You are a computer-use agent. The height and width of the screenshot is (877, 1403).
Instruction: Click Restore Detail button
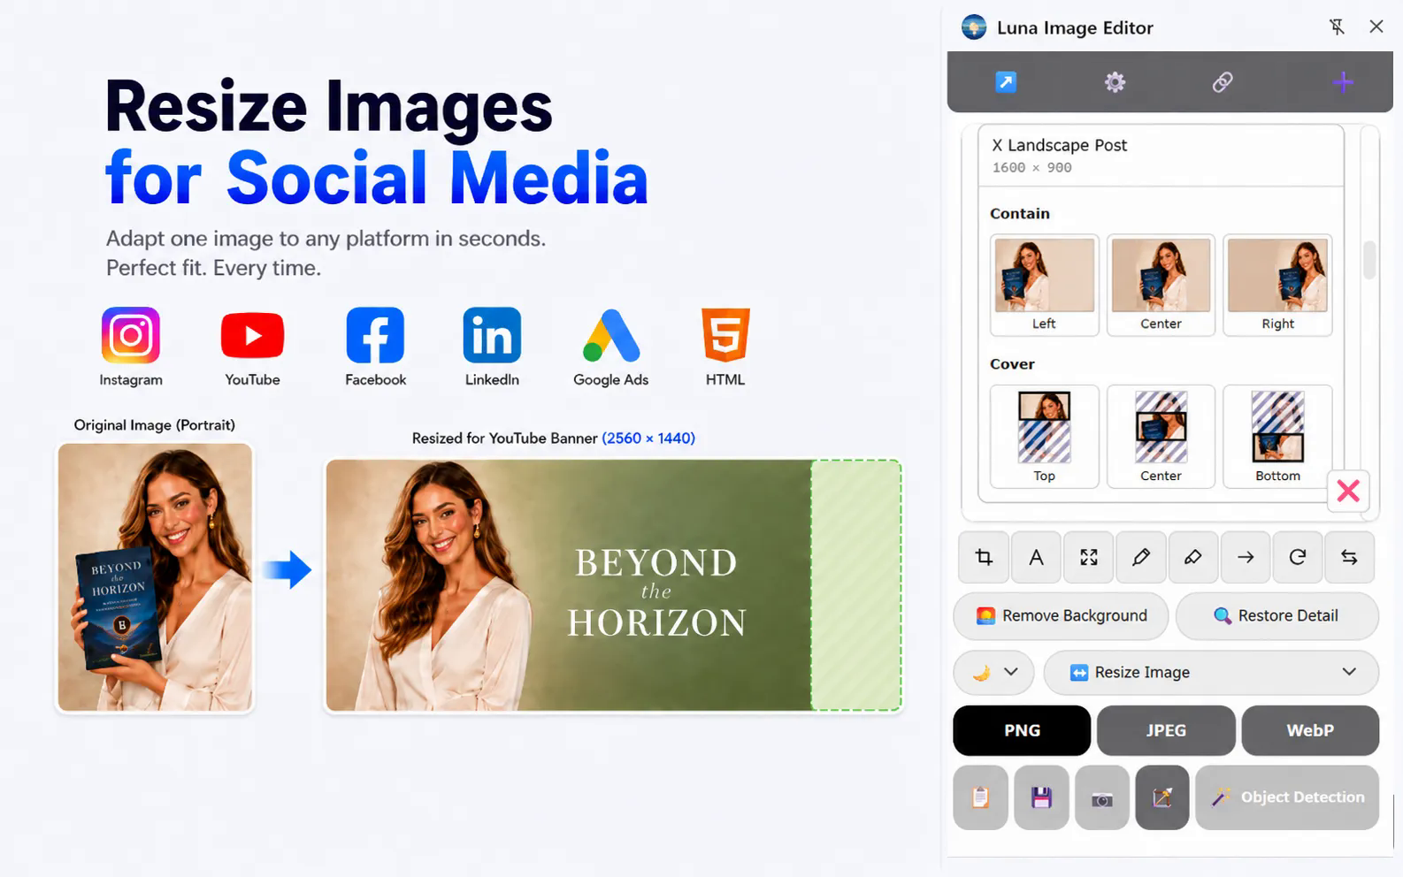coord(1276,615)
